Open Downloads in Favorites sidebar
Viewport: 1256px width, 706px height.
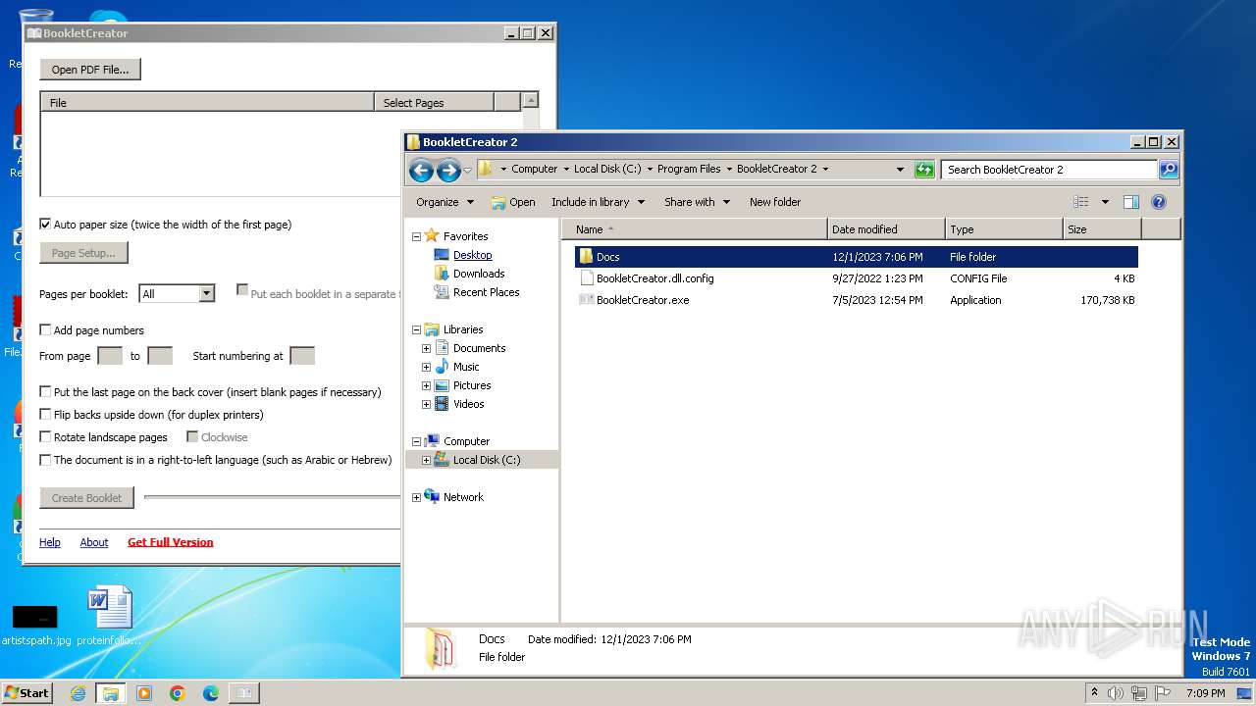coord(479,274)
